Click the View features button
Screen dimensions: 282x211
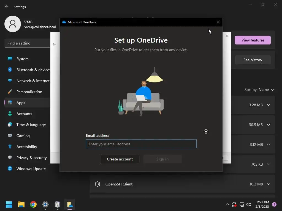pyautogui.click(x=253, y=40)
